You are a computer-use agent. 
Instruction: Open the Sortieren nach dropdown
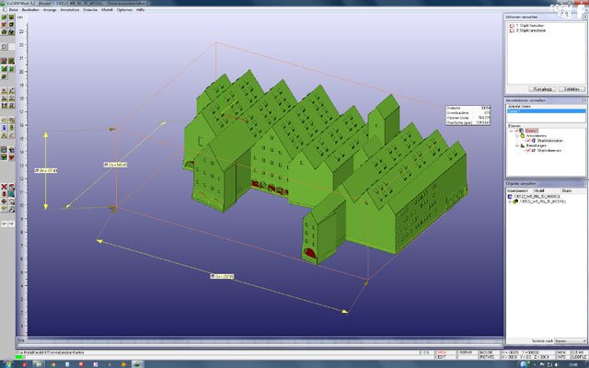point(571,340)
